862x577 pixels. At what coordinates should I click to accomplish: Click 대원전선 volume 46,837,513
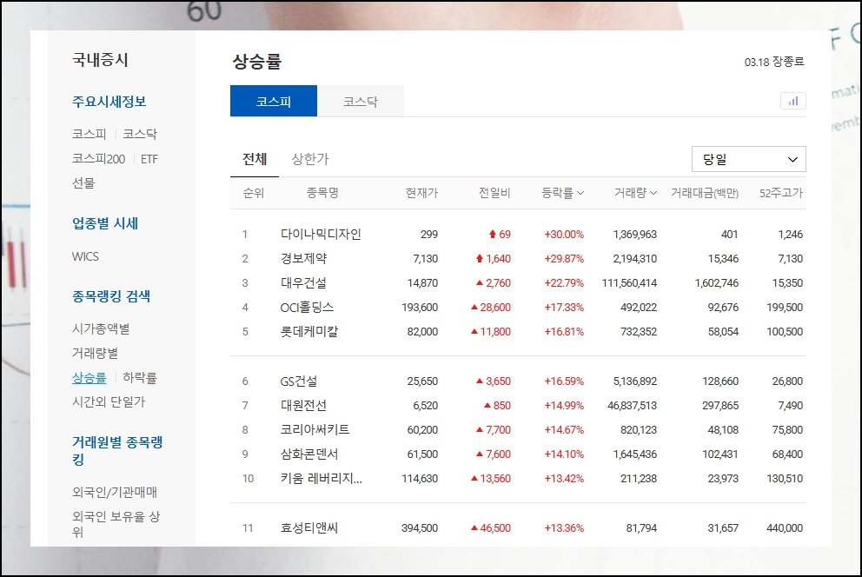pos(633,406)
